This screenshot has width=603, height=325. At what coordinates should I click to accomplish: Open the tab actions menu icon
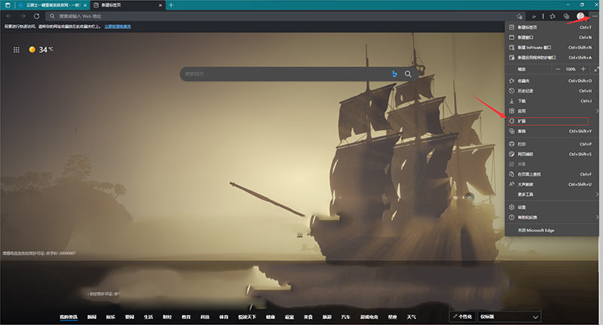click(x=8, y=5)
